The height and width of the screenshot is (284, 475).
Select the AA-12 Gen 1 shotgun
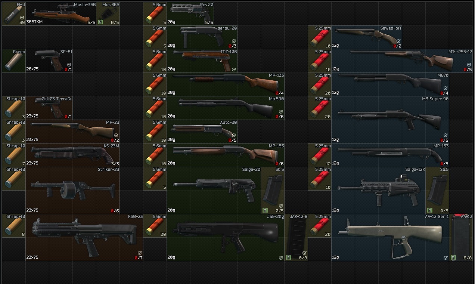pos(390,237)
